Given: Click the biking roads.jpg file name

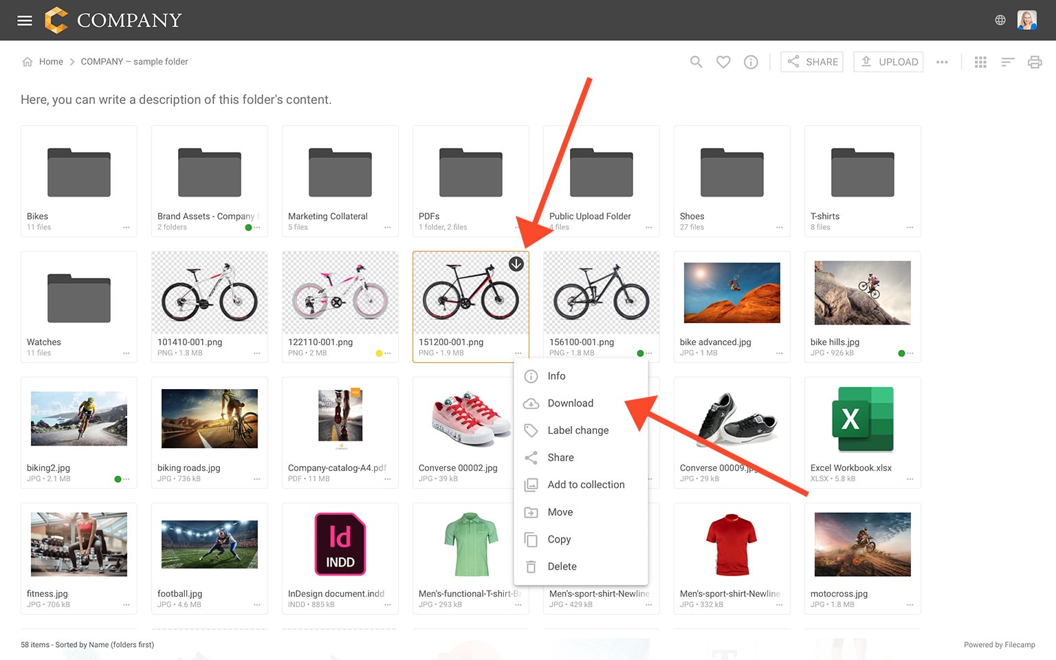Looking at the screenshot, I should [189, 468].
